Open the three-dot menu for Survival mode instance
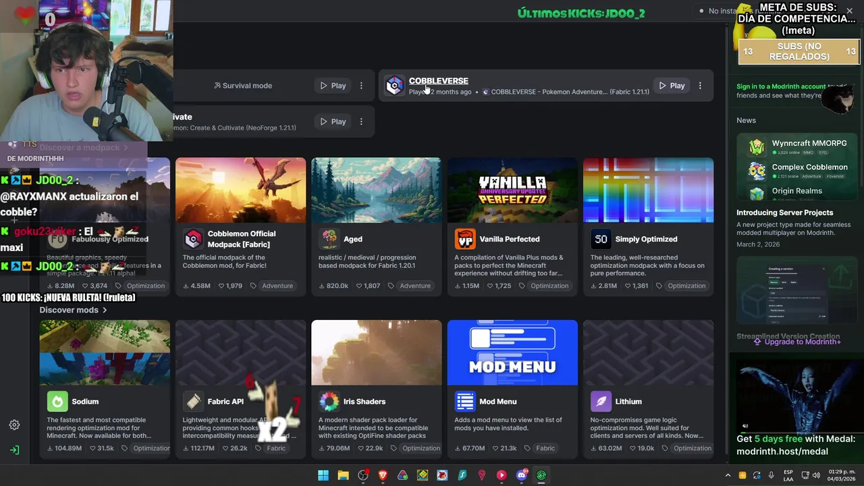Viewport: 864px width, 486px height. coord(361,86)
